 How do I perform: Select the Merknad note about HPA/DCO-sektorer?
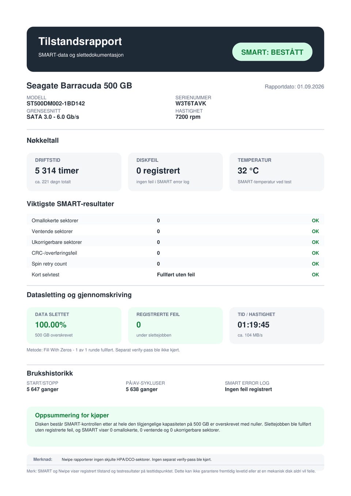coord(175,459)
